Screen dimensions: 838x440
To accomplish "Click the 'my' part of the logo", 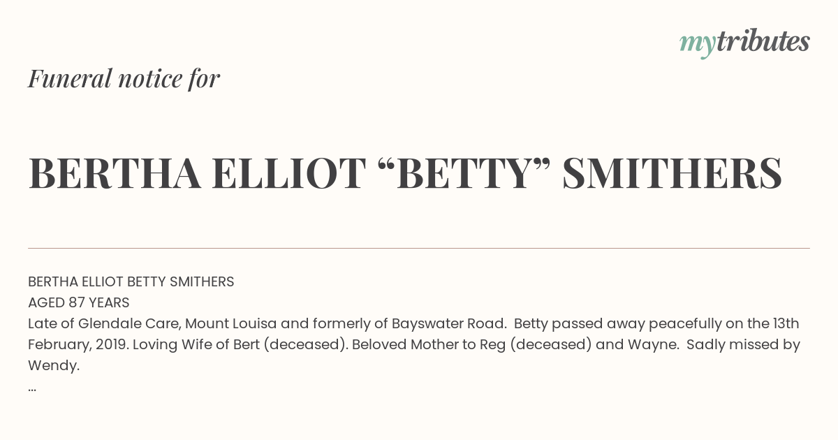I will tap(697, 45).
